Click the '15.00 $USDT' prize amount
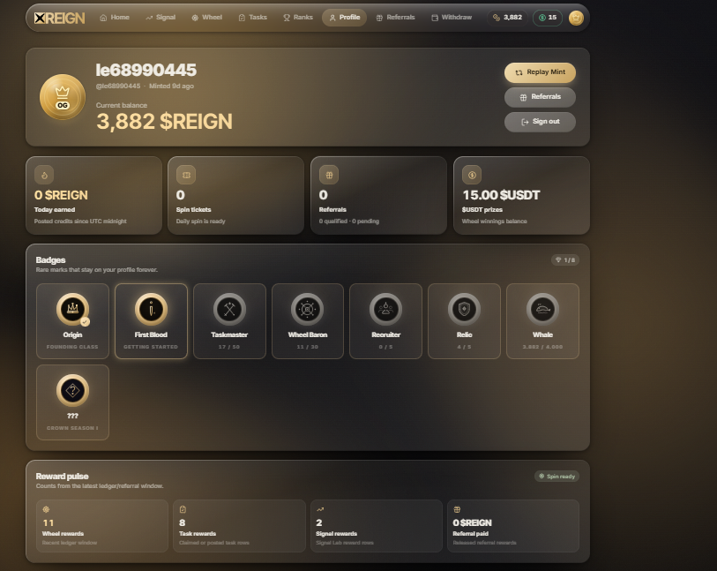 tap(501, 195)
